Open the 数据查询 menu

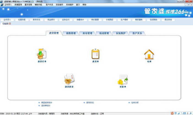coord(18,5)
